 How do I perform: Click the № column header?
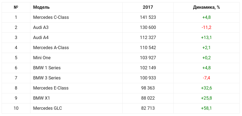[16, 7]
